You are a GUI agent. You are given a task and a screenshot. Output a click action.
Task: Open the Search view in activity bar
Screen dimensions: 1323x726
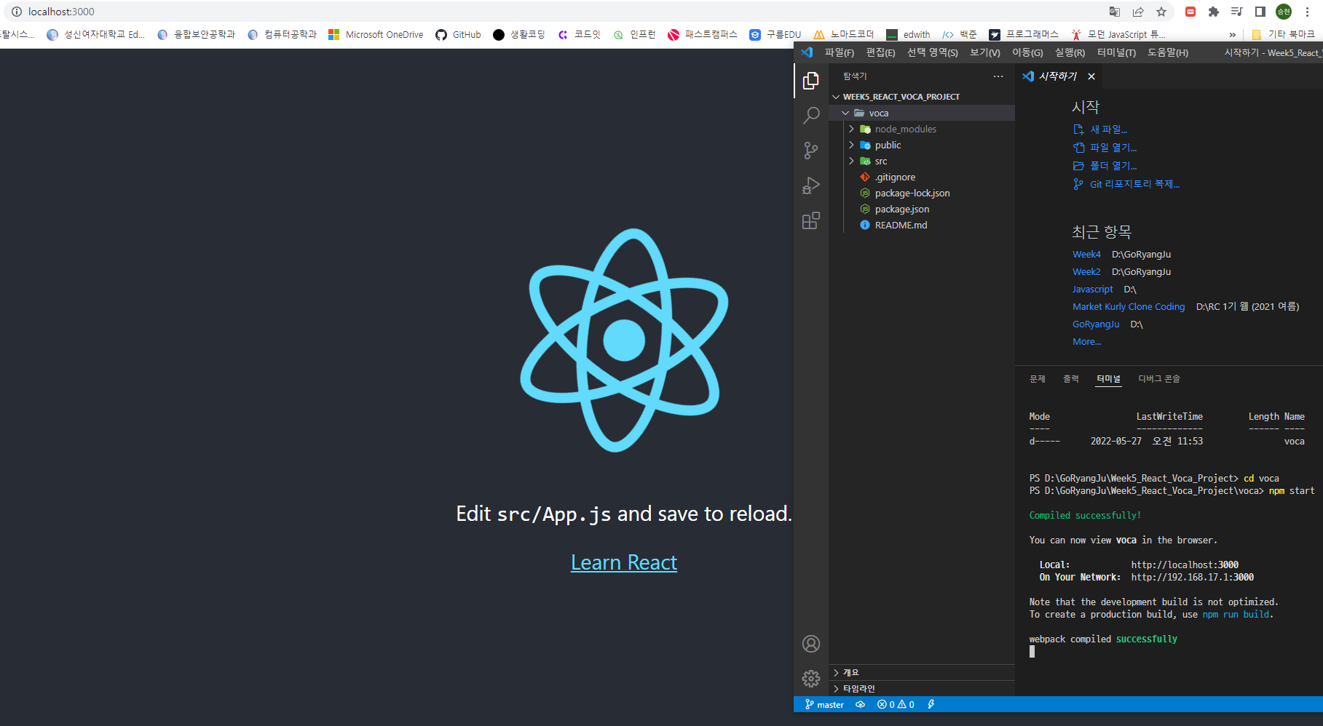(810, 116)
